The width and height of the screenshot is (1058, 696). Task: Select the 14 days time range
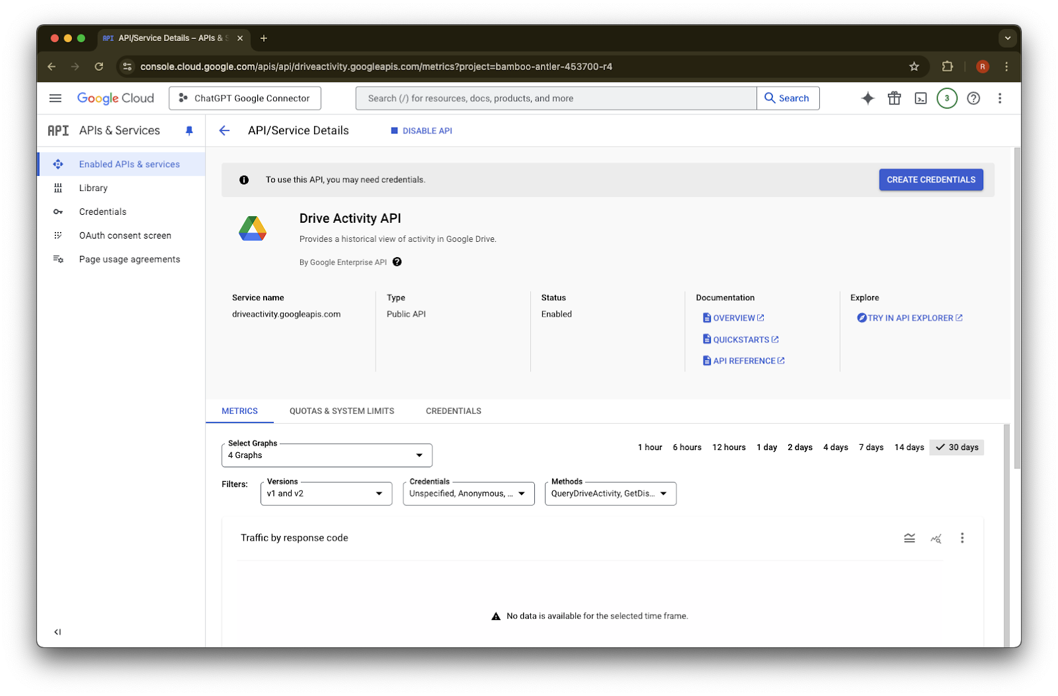909,447
